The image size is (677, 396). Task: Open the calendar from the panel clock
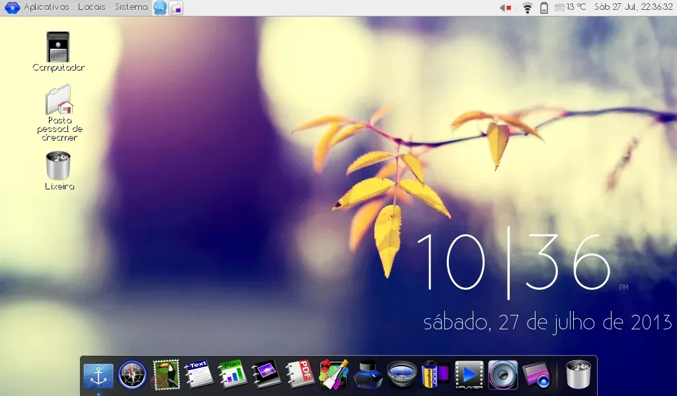(x=633, y=7)
